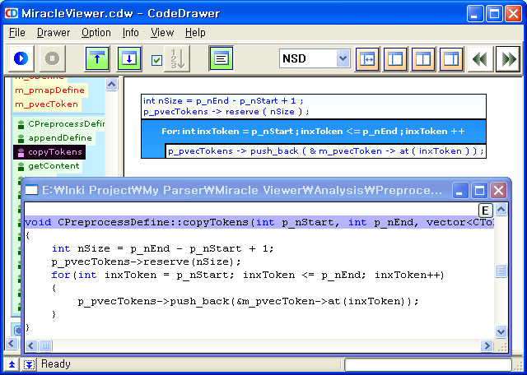Maximize the source code child window
This screenshot has height=375, width=527.
[x=479, y=191]
